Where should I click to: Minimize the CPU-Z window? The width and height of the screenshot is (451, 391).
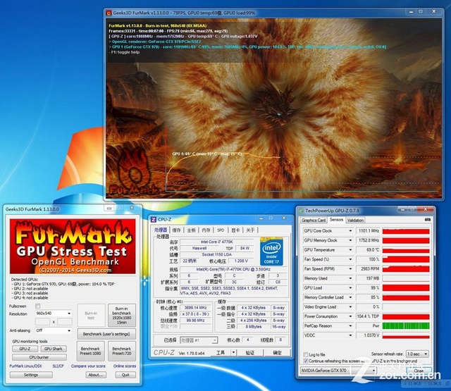261,218
